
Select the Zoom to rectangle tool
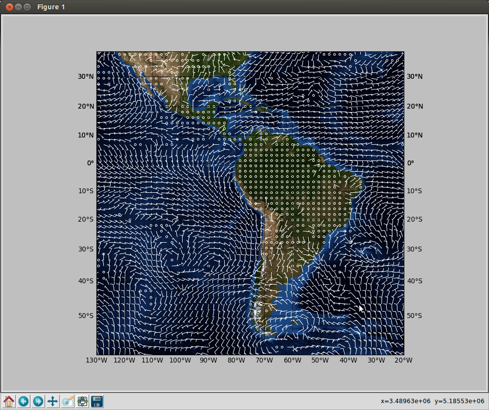point(68,401)
